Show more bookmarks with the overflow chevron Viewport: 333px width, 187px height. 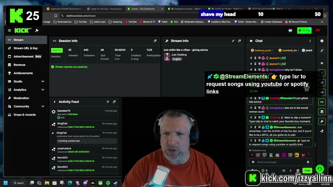322,22
